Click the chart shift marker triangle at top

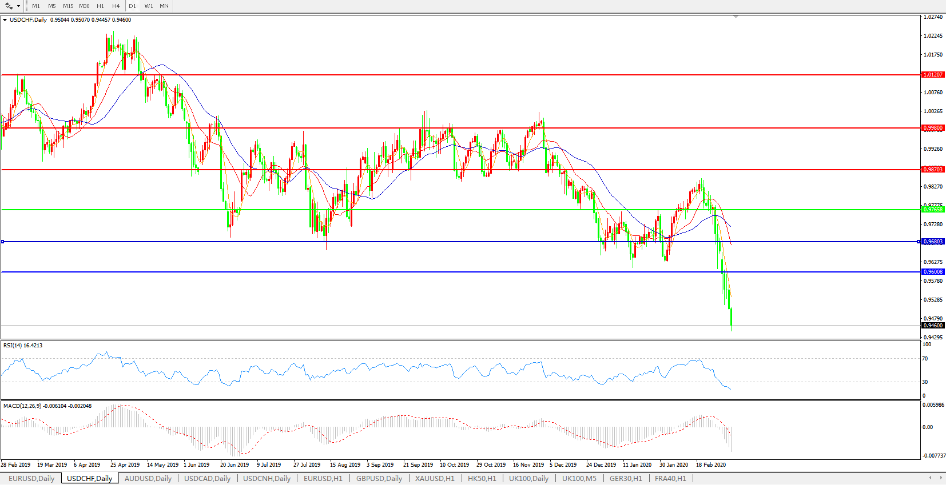pos(736,17)
